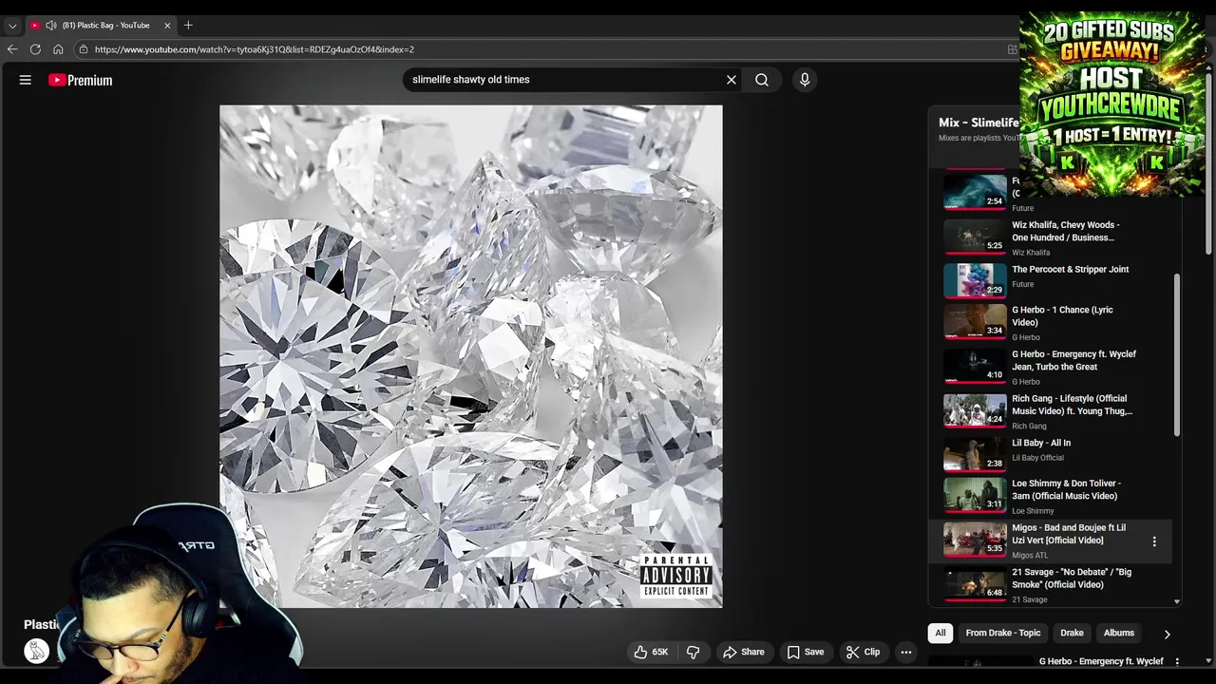Dislike the Plastic Bag video
This screenshot has width=1216, height=684.
693,652
